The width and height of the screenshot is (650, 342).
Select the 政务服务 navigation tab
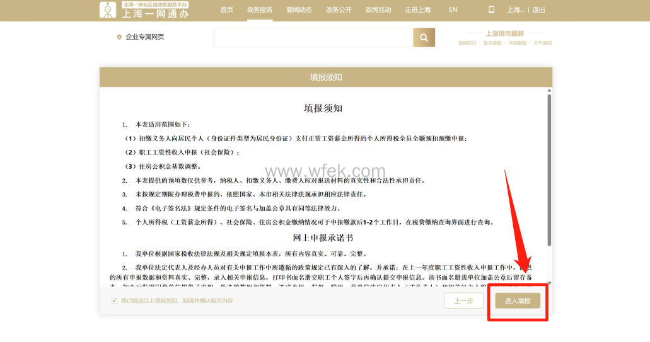260,10
